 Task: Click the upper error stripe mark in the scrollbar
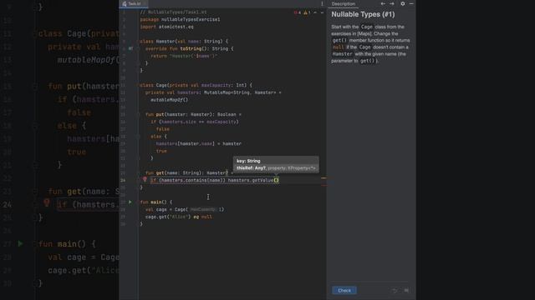coord(324,177)
